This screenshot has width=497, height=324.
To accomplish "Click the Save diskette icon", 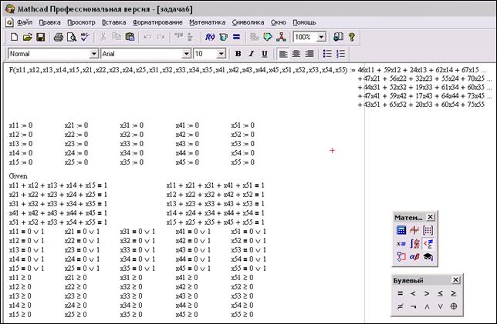I will [40, 37].
